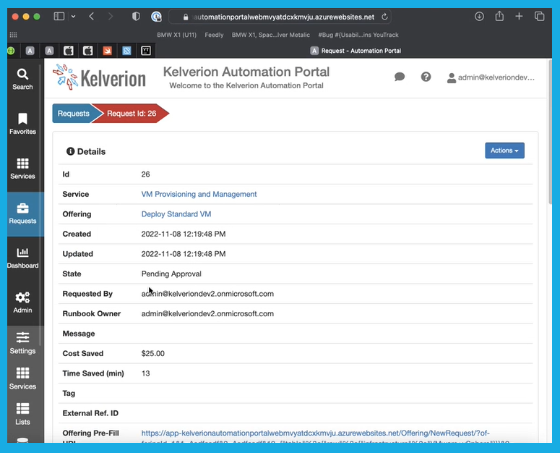Image resolution: width=560 pixels, height=453 pixels.
Task: Click the Created date 2022-11-08 value
Action: 184,234
